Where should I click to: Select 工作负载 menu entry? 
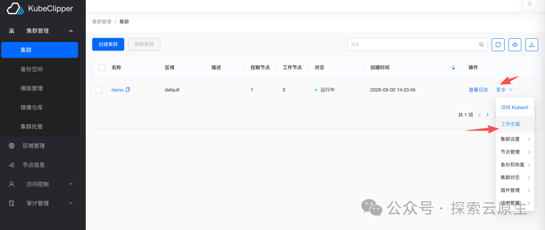515,124
